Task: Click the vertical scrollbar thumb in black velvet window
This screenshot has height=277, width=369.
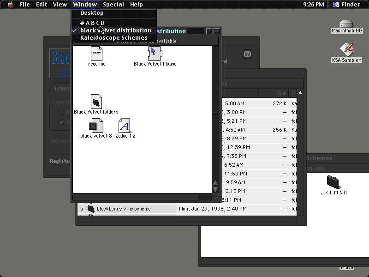Action: coord(215,114)
